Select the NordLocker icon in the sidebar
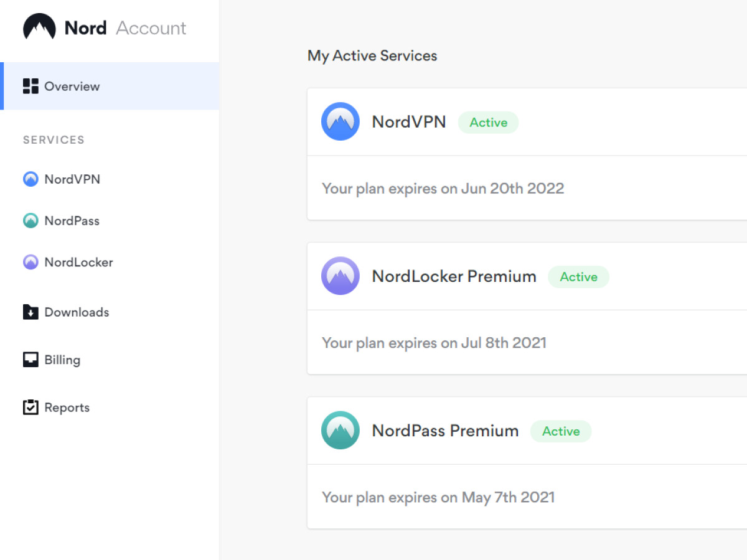This screenshot has height=560, width=747. pyautogui.click(x=30, y=262)
